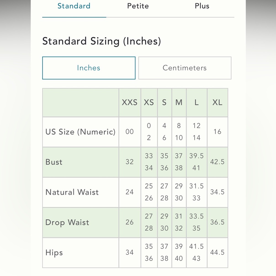Click the L size column header
276x276 pixels.
pyautogui.click(x=197, y=102)
